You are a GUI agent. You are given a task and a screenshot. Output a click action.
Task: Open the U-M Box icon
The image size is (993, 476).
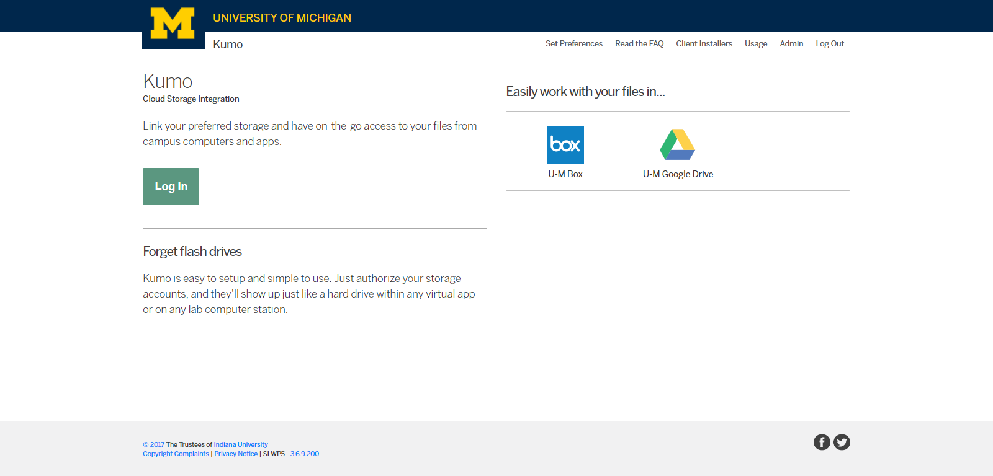[565, 145]
